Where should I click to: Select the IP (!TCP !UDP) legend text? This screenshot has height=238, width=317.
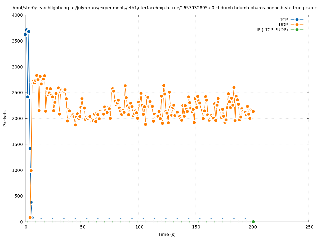tap(272, 30)
